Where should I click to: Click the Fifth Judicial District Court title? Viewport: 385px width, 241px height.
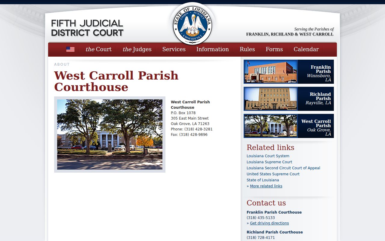[x=87, y=28]
